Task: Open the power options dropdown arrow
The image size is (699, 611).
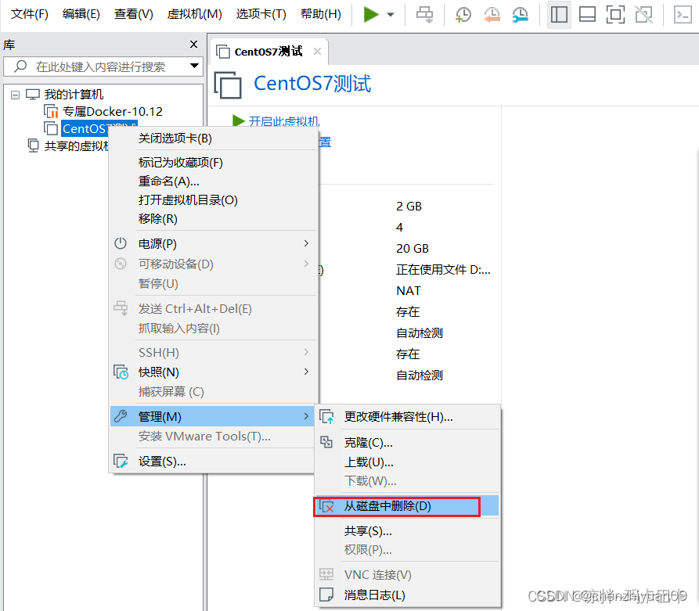Action: pos(391,15)
